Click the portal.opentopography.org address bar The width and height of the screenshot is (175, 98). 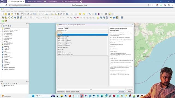[x=21, y=5]
